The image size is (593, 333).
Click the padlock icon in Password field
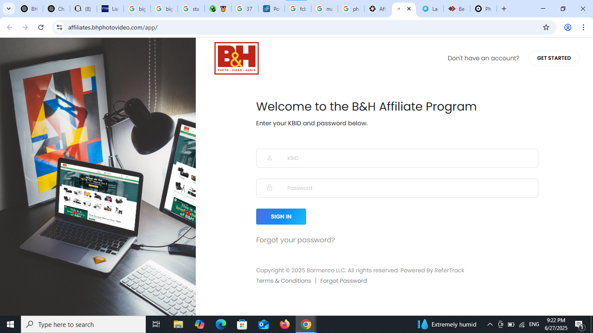pos(270,188)
